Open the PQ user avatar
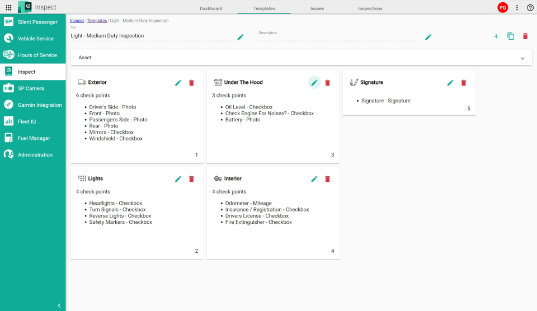 pos(503,7)
